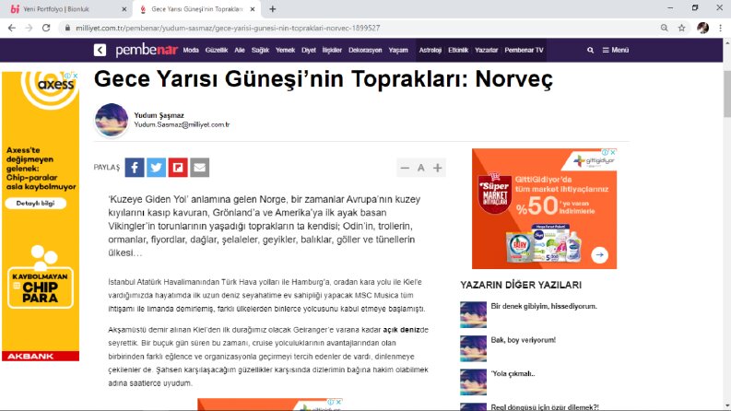Click the scrollbar down arrow
The image size is (731, 411).
tap(726, 405)
